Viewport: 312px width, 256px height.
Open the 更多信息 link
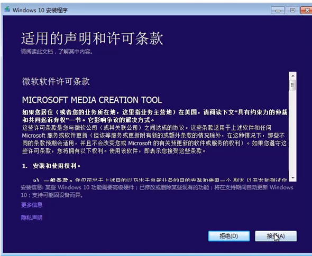32,205
